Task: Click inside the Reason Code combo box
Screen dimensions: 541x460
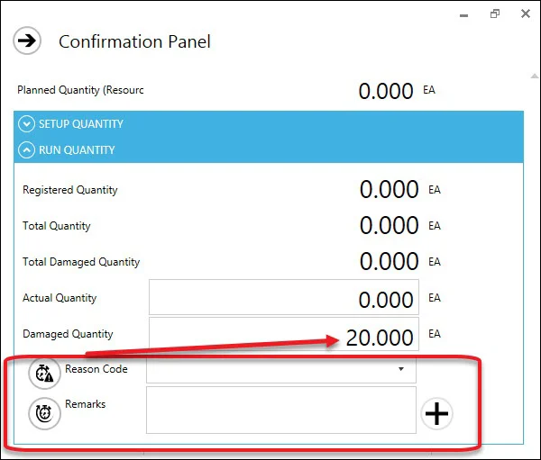Action: click(270, 369)
